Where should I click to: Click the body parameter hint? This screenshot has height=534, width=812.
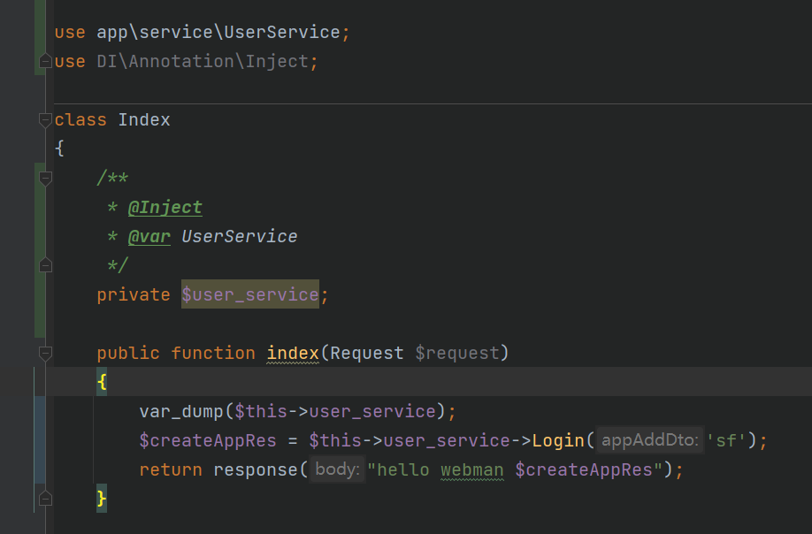(x=337, y=469)
